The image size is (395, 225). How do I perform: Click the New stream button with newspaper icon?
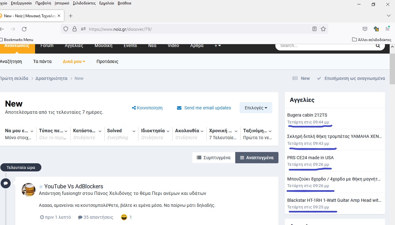click(301, 78)
